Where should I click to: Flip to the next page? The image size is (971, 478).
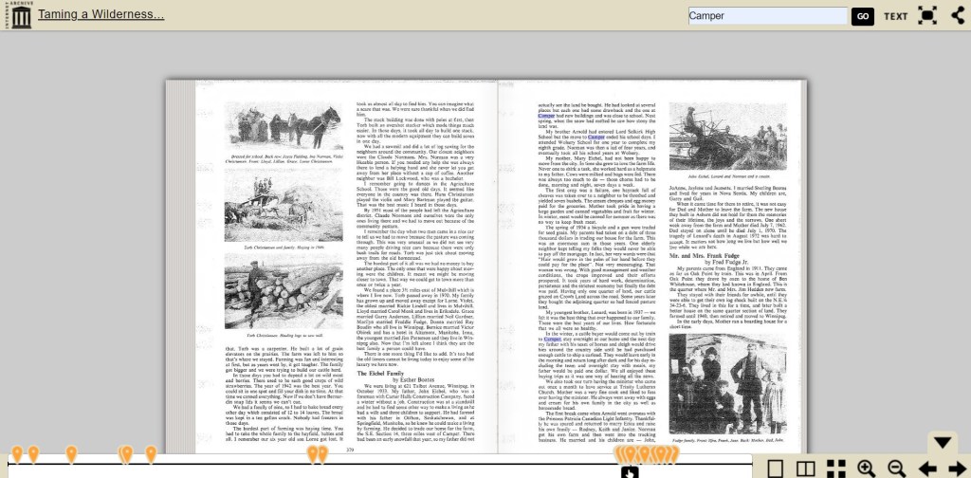click(956, 469)
